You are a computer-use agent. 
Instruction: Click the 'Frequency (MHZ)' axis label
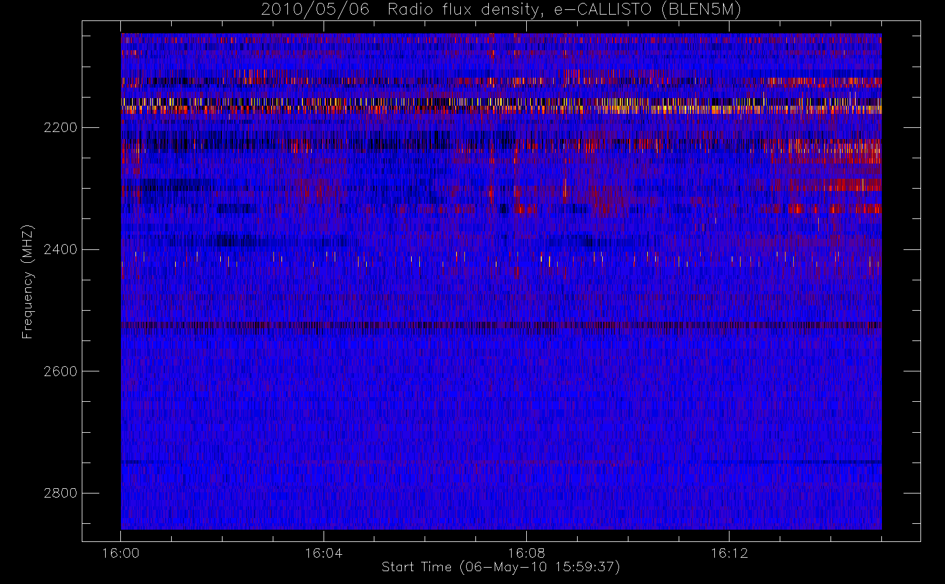point(27,281)
